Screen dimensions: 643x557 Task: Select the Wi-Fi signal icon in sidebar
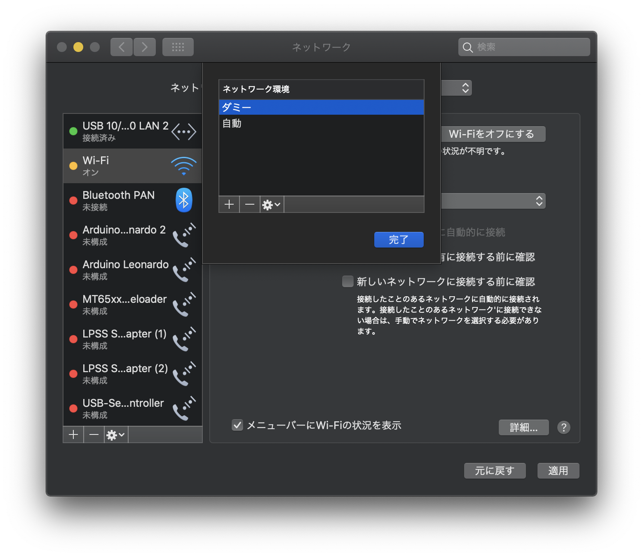pyautogui.click(x=184, y=165)
